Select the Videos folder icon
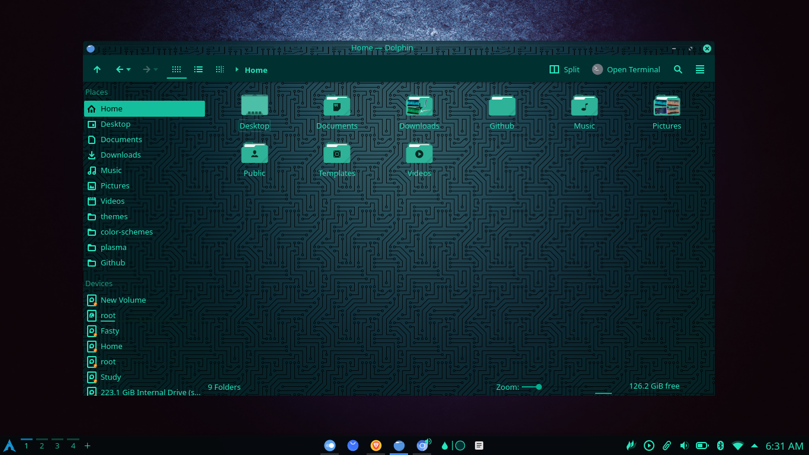 tap(419, 153)
